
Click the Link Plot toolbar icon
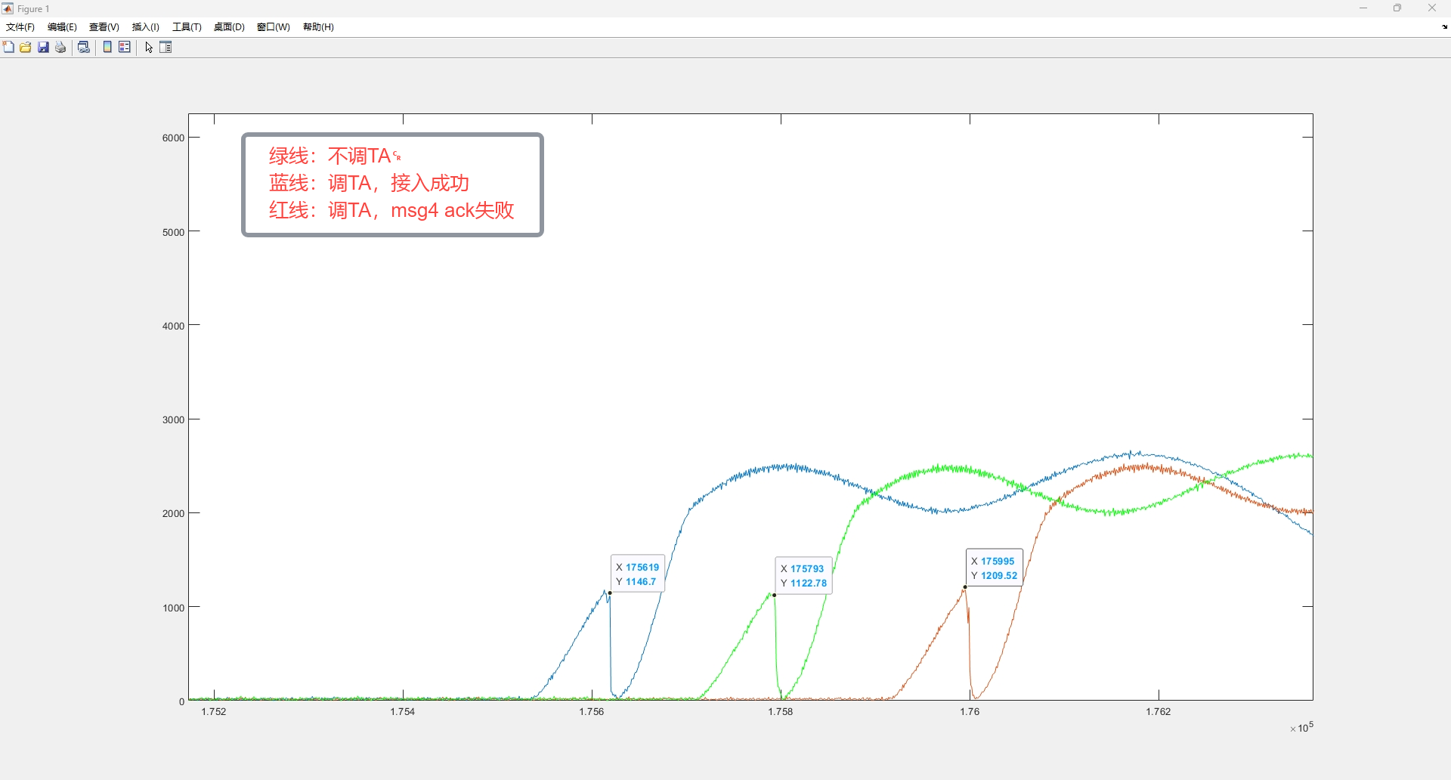84,48
